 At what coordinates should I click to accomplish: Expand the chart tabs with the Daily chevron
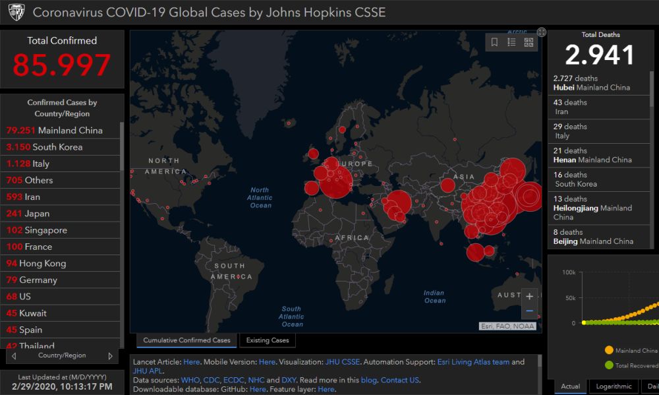point(654,386)
